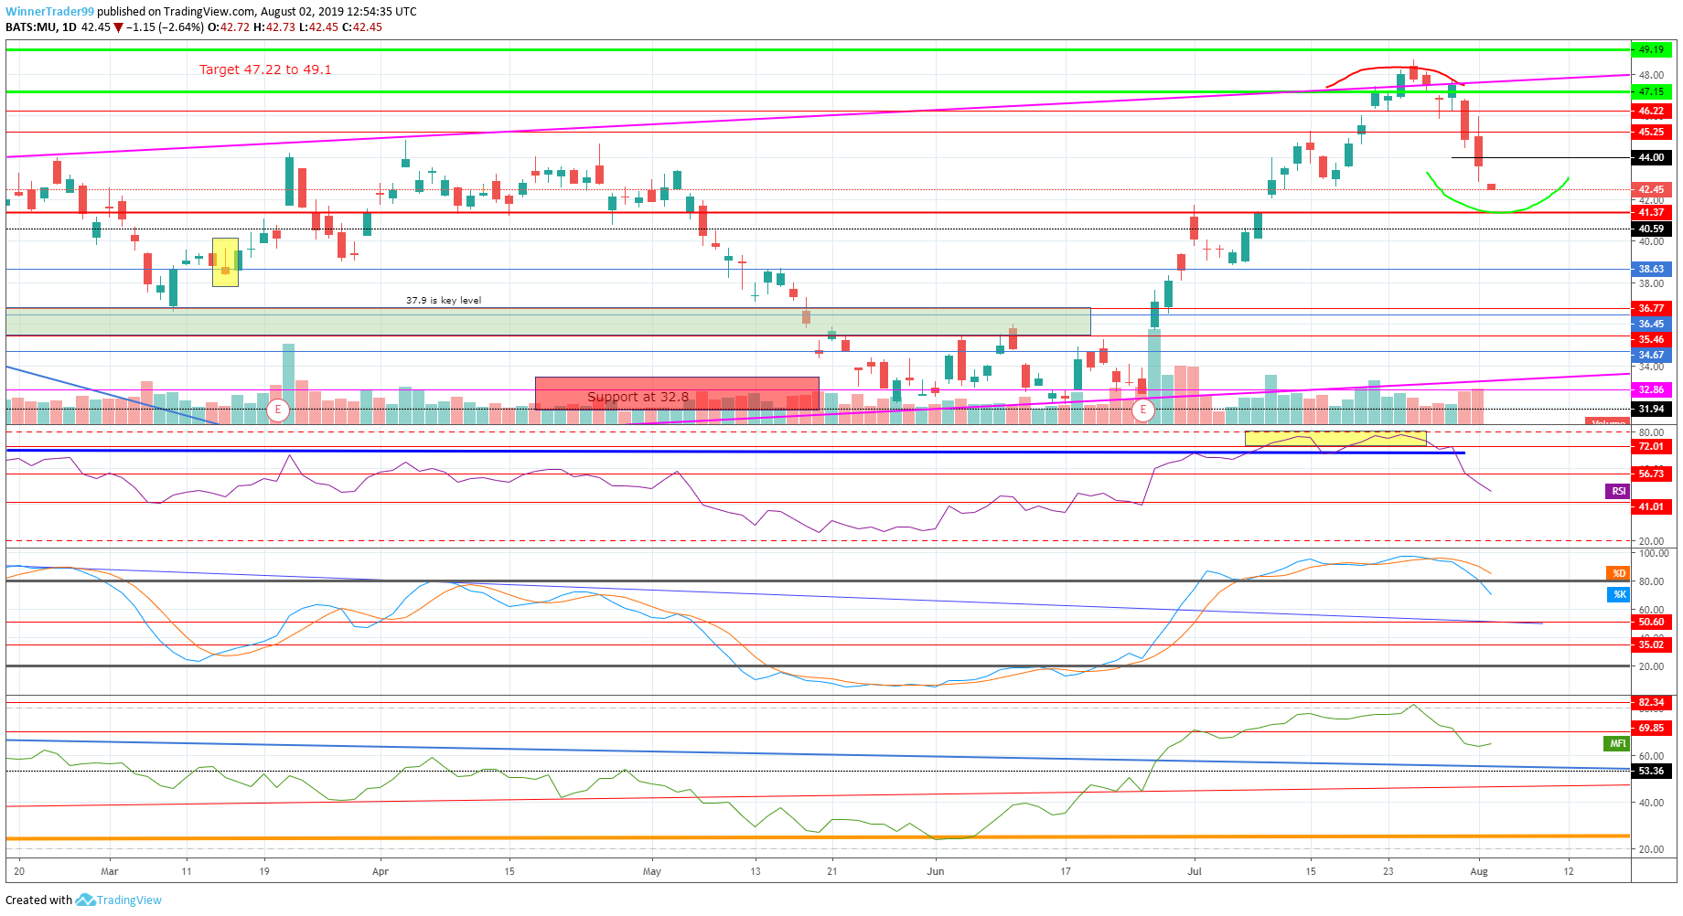Image resolution: width=1683 pixels, height=916 pixels.
Task: Click the red 41.37 price label
Action: [x=1651, y=212]
